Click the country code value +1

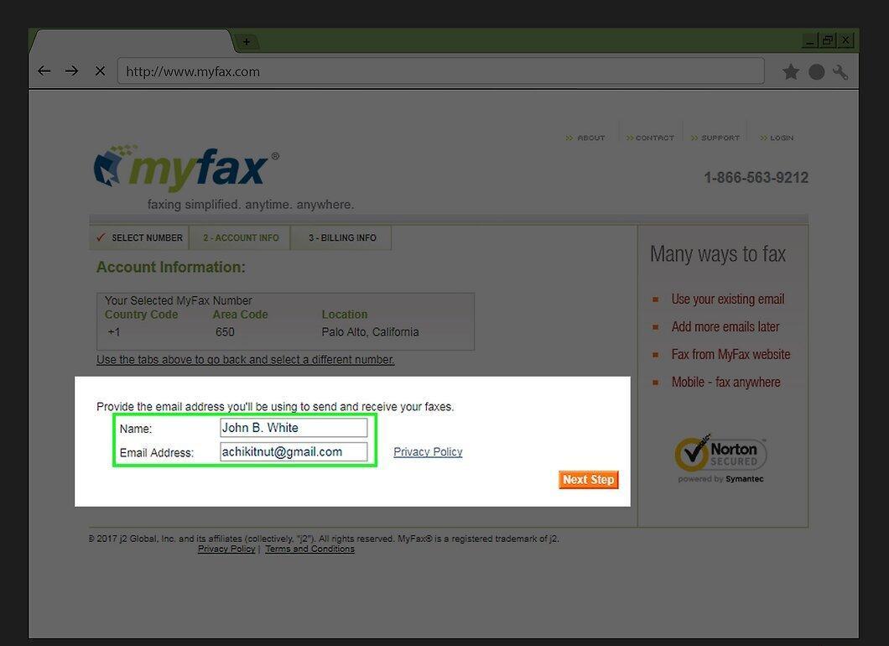pyautogui.click(x=114, y=332)
